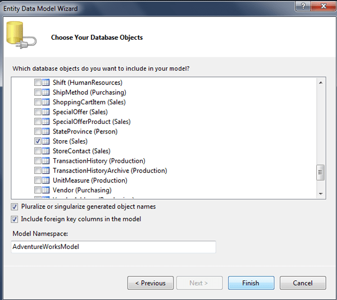Click the table icon beside Shift (HumanResources)

(45, 82)
